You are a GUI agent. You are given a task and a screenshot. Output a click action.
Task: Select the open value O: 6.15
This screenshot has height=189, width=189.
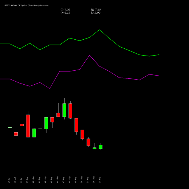click(x=65, y=13)
